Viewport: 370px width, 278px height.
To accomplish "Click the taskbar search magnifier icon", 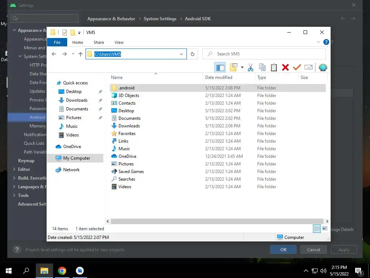I will 26,271.
